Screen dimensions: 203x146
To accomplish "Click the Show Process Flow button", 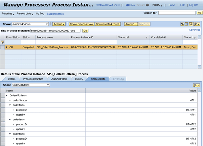I will (81, 24).
